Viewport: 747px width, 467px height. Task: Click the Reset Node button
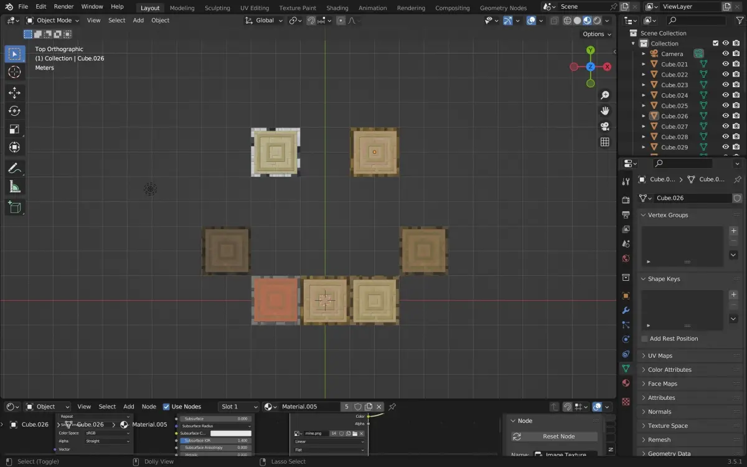554,436
